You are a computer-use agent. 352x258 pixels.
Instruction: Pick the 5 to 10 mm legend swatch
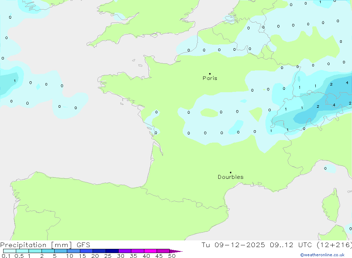pyautogui.click(x=61, y=251)
